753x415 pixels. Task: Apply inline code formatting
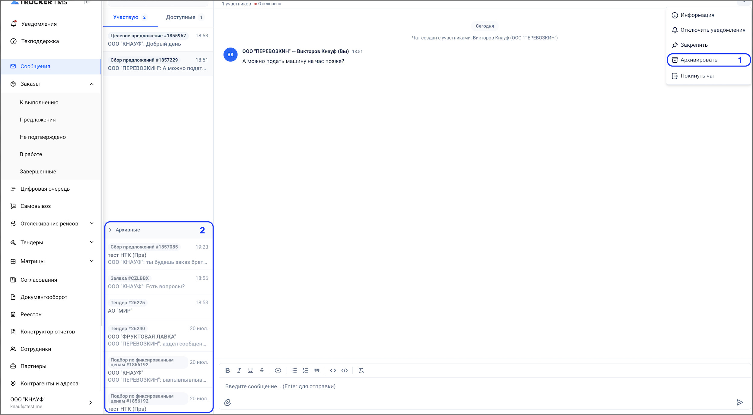(333, 370)
